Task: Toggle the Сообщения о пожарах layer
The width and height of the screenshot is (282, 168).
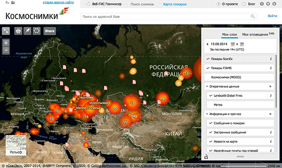Action: pyautogui.click(x=211, y=123)
